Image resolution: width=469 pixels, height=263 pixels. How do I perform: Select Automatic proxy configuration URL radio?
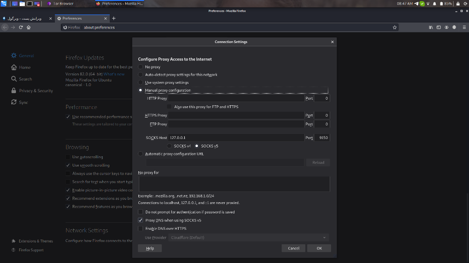140,154
